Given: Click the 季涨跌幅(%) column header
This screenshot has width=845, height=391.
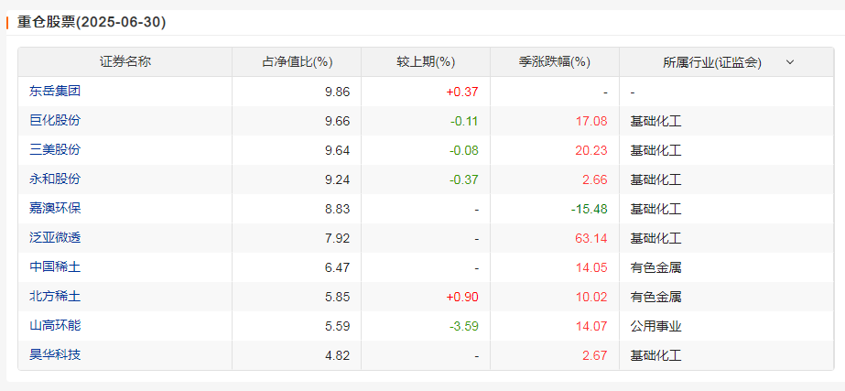Looking at the screenshot, I should click(x=555, y=62).
